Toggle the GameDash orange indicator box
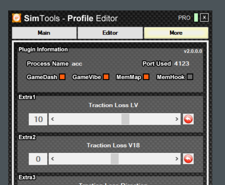This screenshot has height=185, width=225. (63, 77)
